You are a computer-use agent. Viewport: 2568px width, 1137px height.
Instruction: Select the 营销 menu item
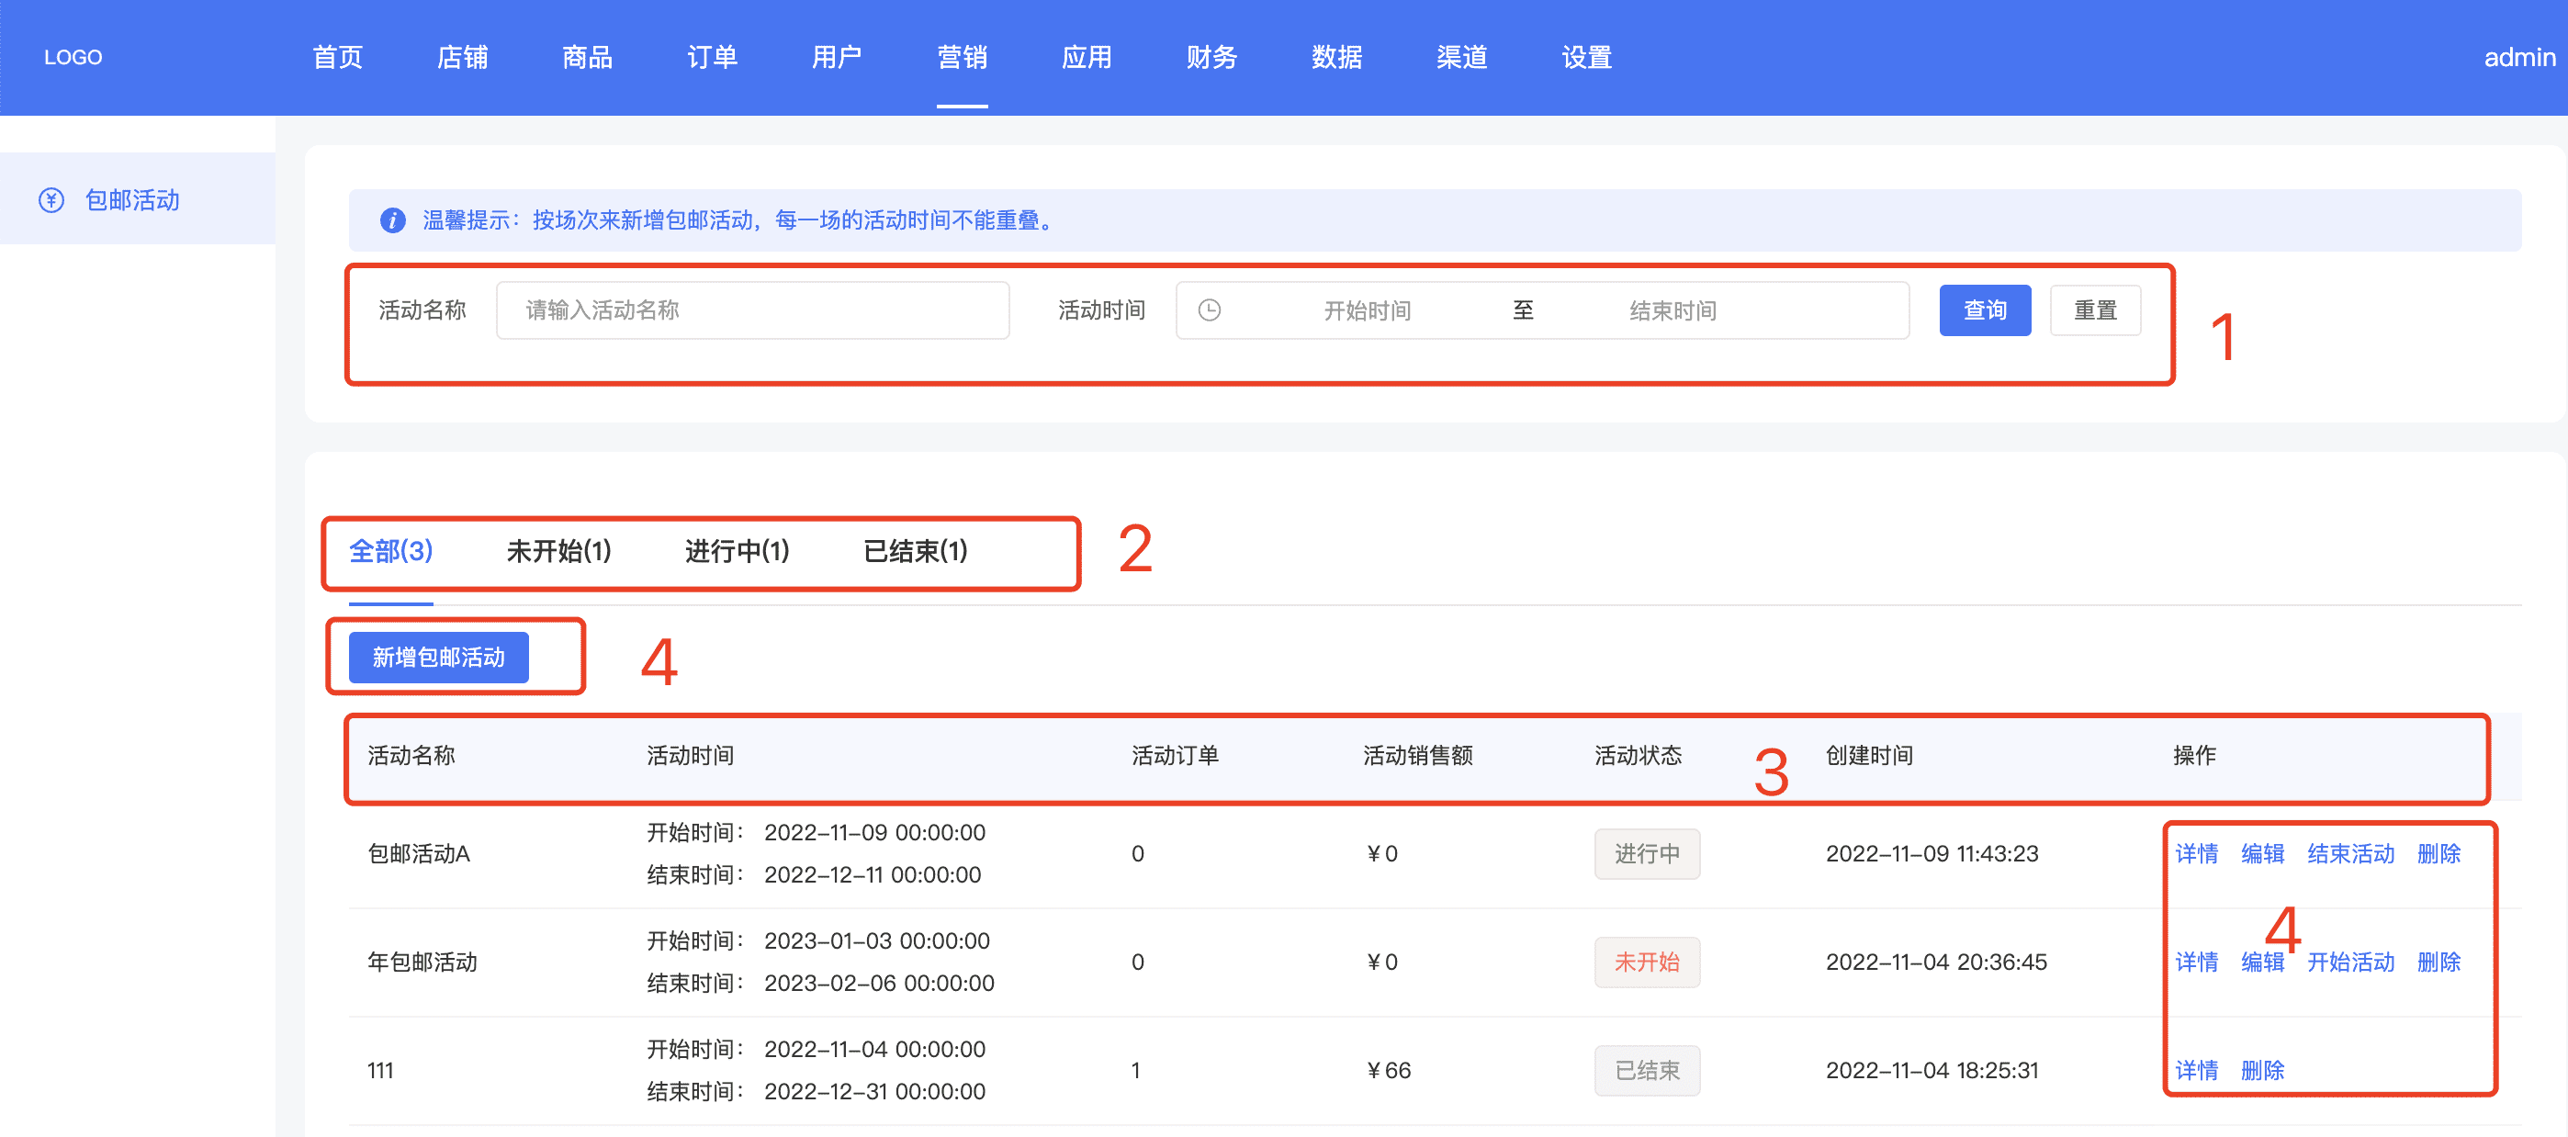(962, 57)
